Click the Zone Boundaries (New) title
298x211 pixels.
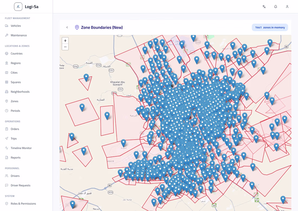tap(102, 27)
